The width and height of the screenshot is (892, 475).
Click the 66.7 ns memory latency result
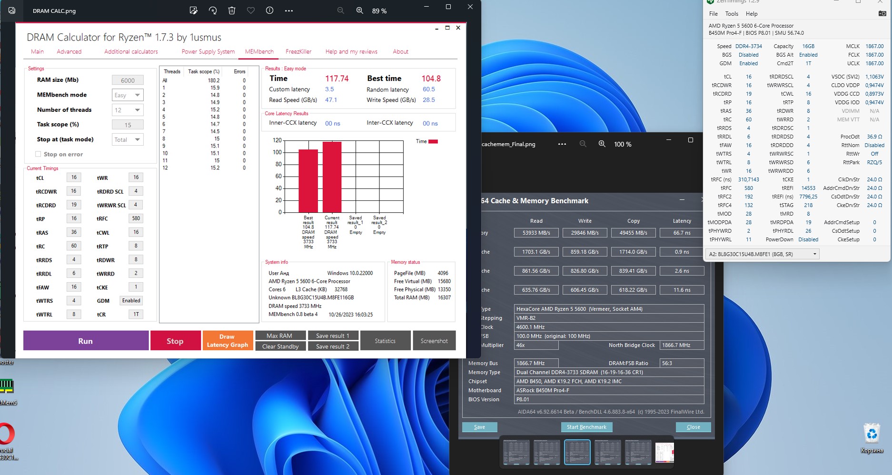[x=682, y=233]
